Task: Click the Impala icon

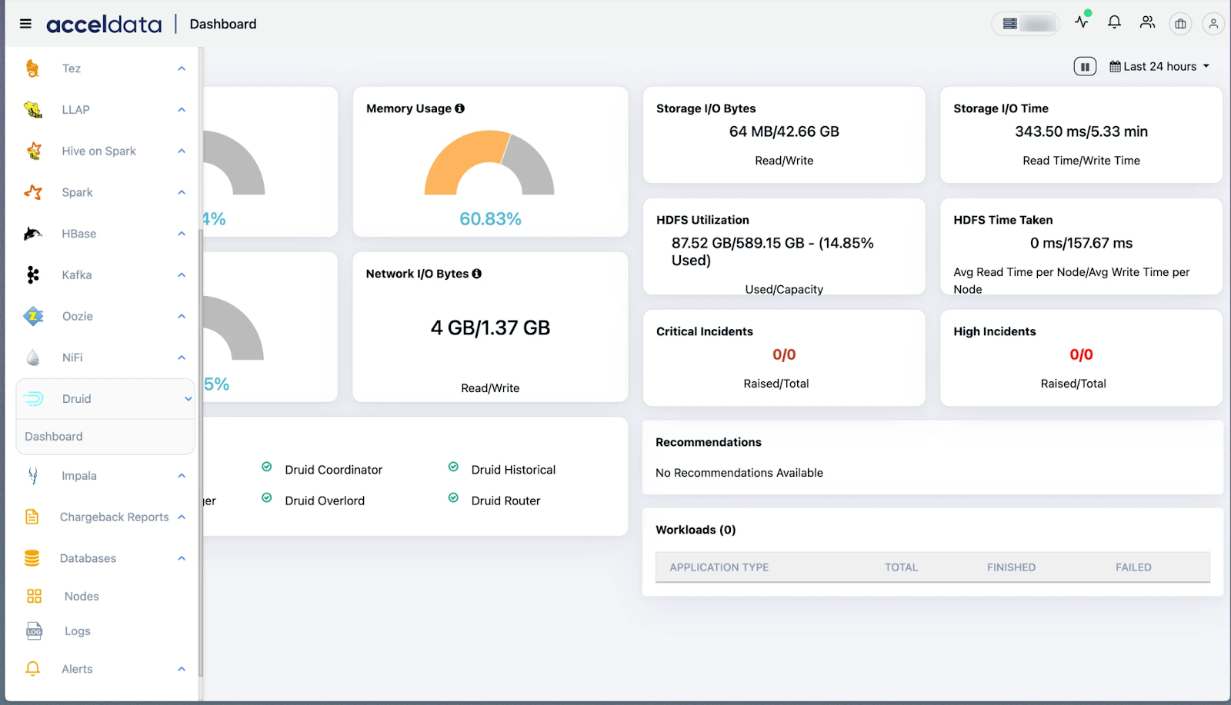Action: point(33,476)
